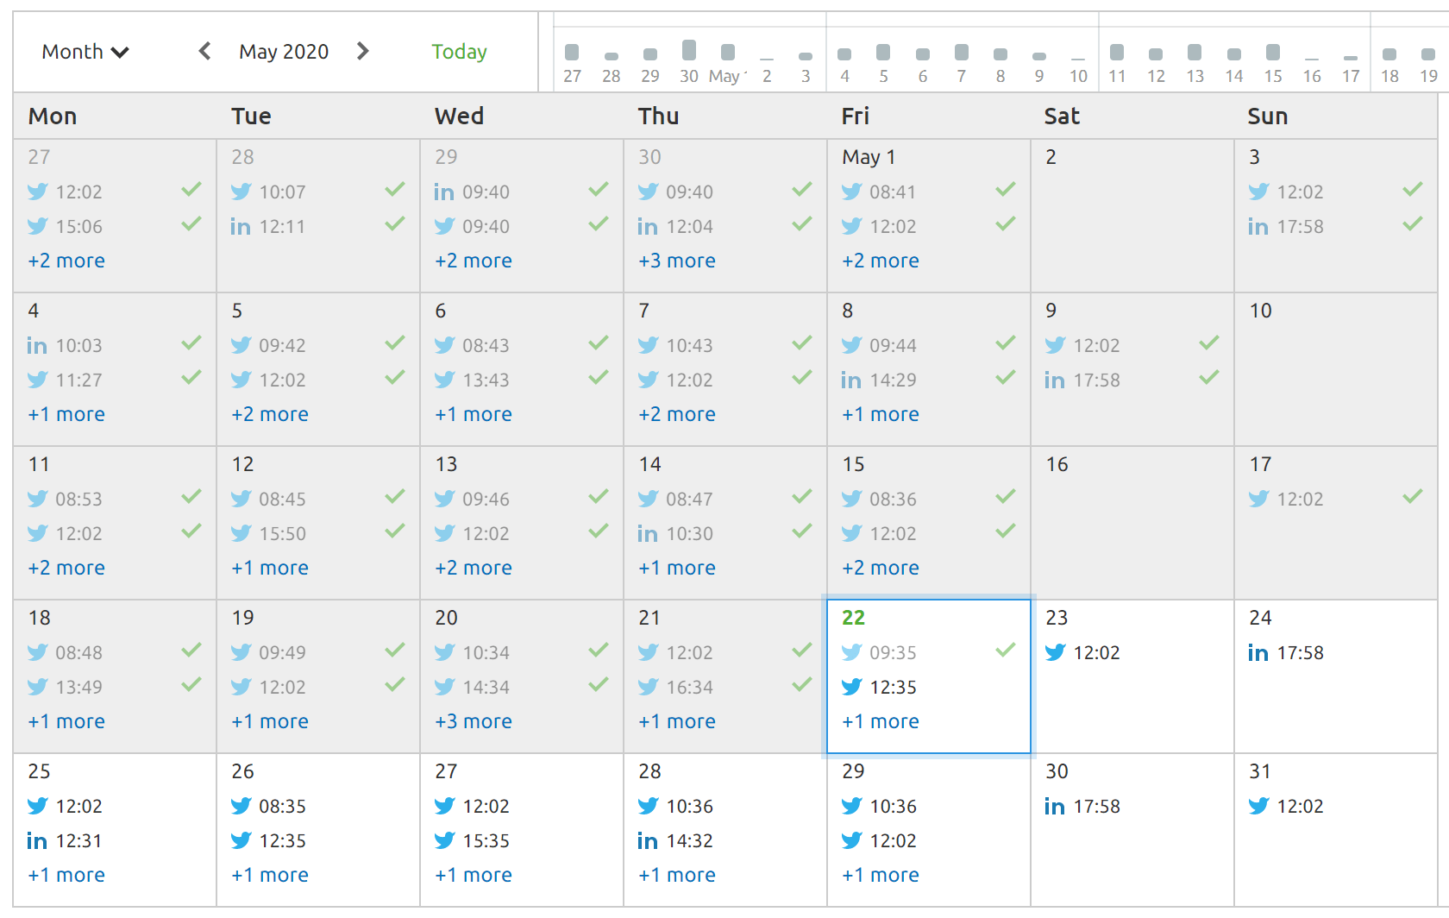This screenshot has width=1449, height=918.
Task: Open LinkedIn post at 10:03 on May 4
Action: pos(65,345)
